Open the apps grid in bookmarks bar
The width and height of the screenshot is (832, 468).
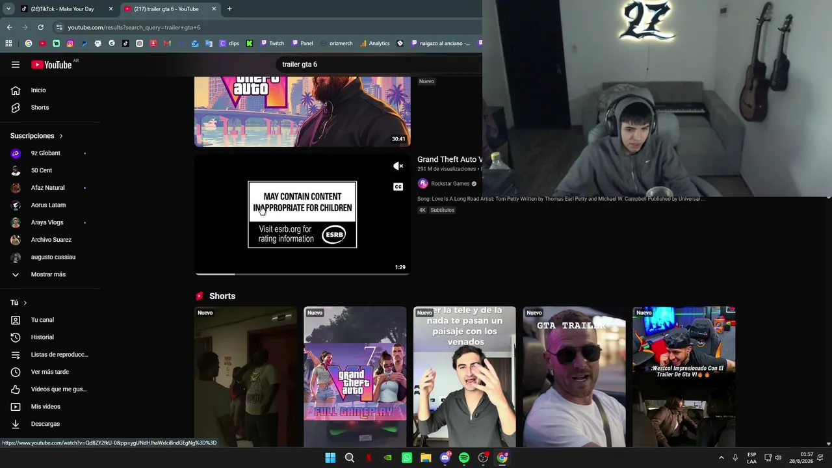[x=8, y=44]
